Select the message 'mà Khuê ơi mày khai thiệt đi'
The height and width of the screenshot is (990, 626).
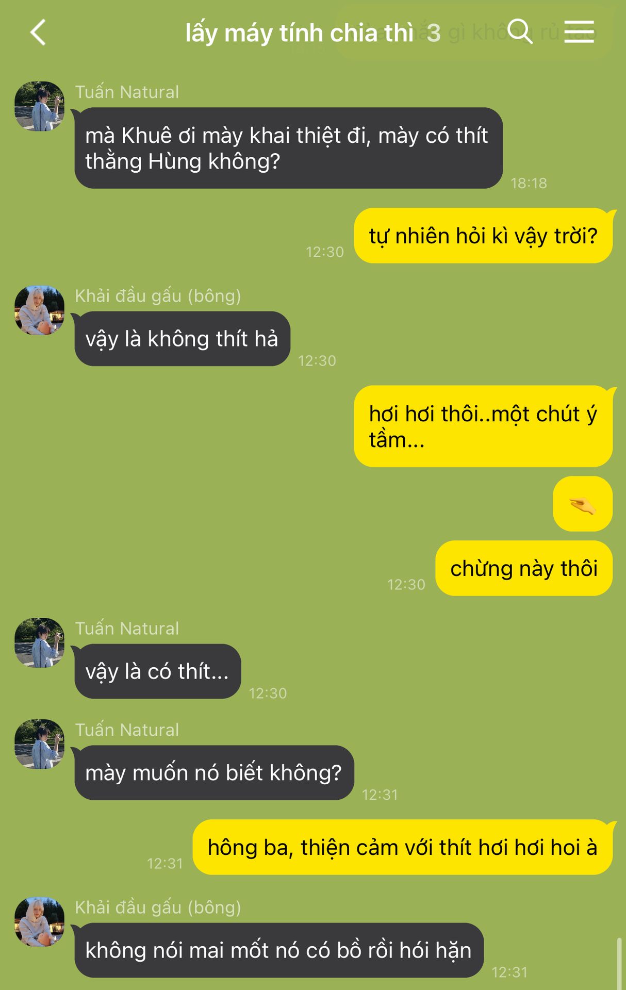[x=289, y=148]
